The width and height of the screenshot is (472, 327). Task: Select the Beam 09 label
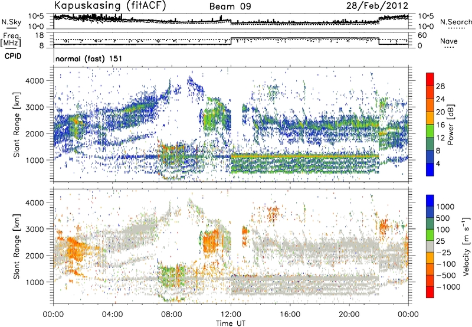(x=230, y=6)
